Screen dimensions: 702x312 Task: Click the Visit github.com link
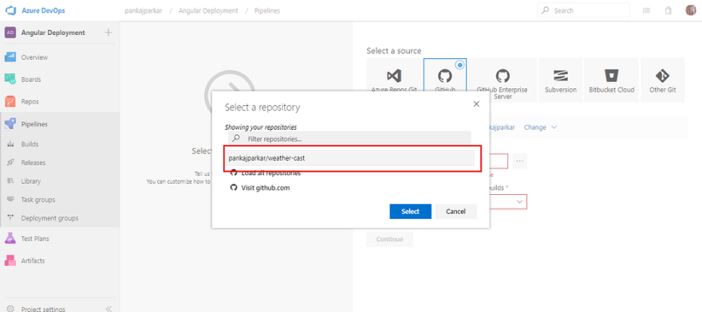click(266, 188)
